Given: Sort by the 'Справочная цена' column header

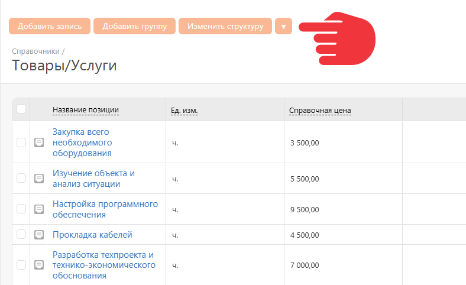Looking at the screenshot, I should (x=320, y=111).
